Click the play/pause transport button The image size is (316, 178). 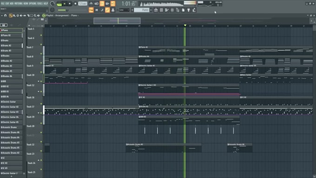[x=65, y=4]
